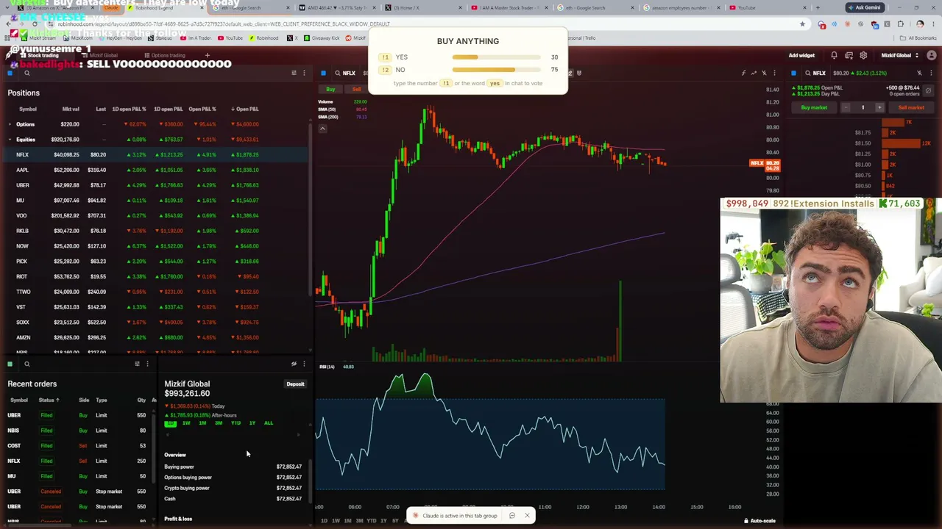The width and height of the screenshot is (942, 529).
Task: Click the blue link-color square in chart widget
Action: pyautogui.click(x=323, y=73)
